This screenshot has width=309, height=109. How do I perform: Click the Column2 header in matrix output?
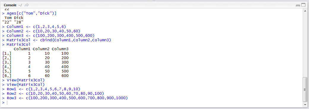point(41,49)
